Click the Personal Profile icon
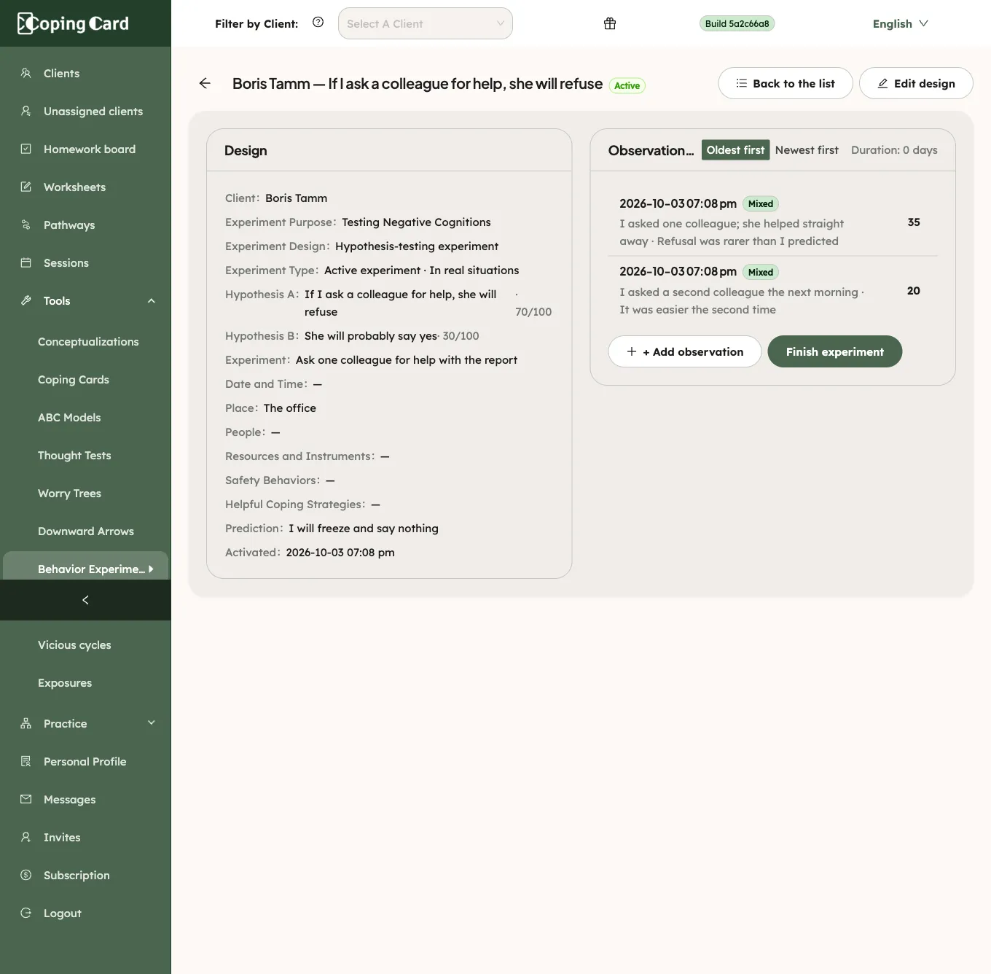This screenshot has width=991, height=974. click(x=26, y=761)
